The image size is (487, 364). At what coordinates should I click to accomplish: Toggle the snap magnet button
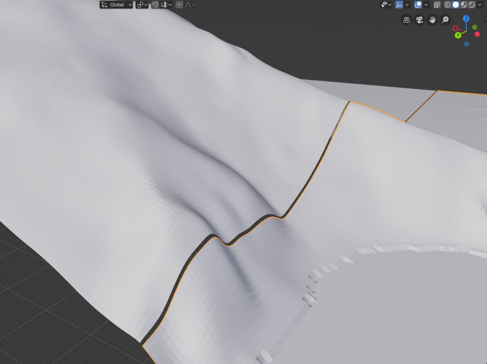pos(155,5)
